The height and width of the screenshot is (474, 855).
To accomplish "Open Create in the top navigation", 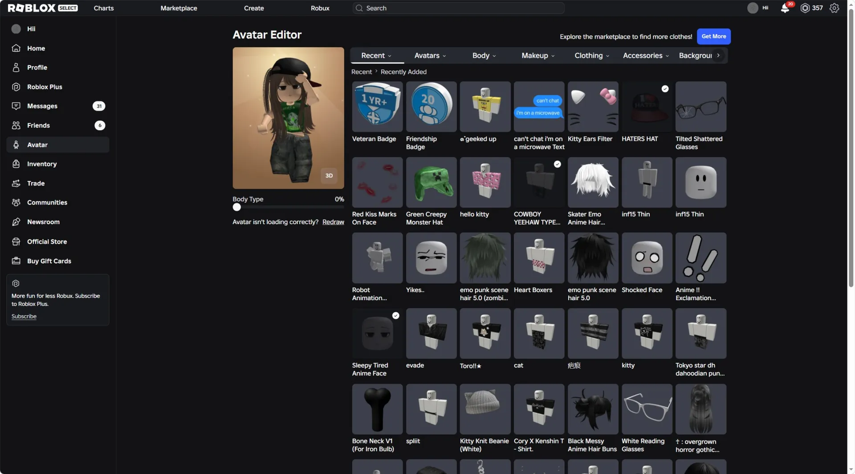I will coord(254,8).
